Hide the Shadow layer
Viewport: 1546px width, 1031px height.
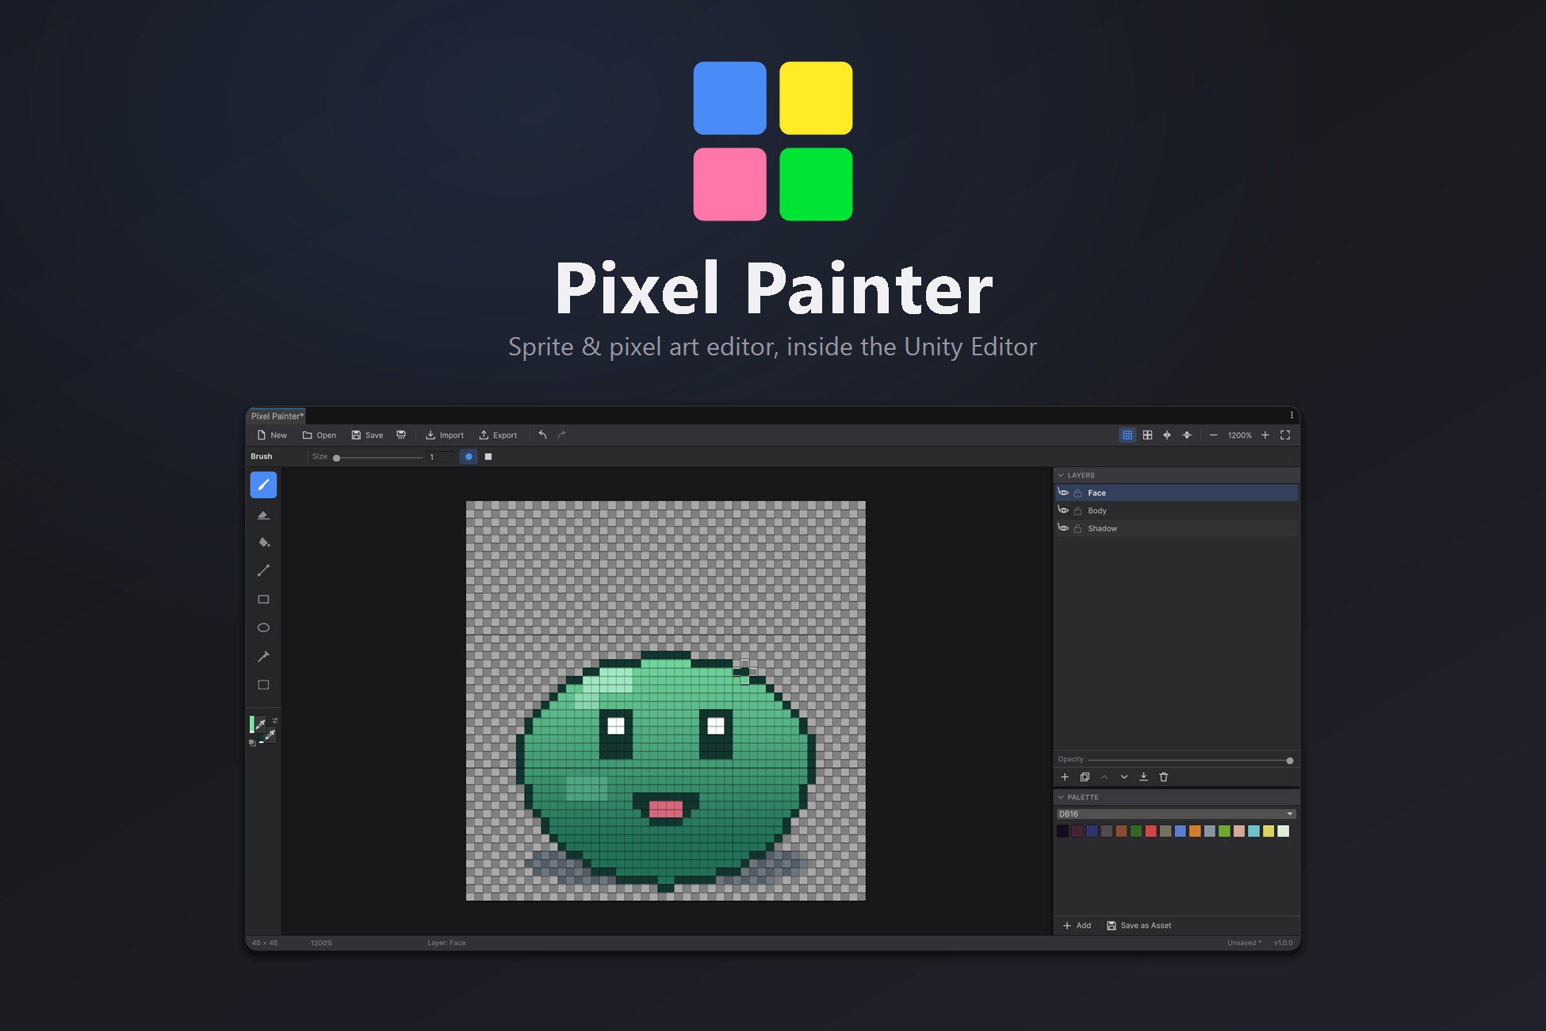[1064, 528]
